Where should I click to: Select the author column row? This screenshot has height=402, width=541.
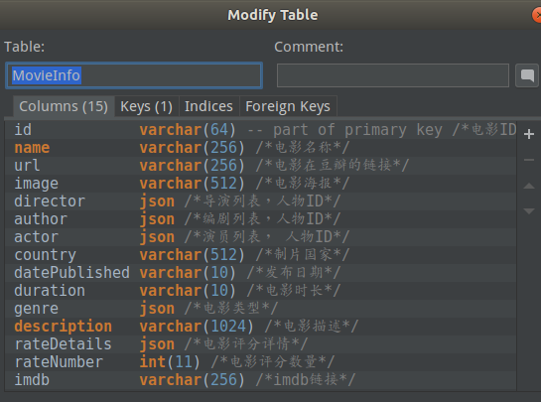pyautogui.click(x=260, y=219)
